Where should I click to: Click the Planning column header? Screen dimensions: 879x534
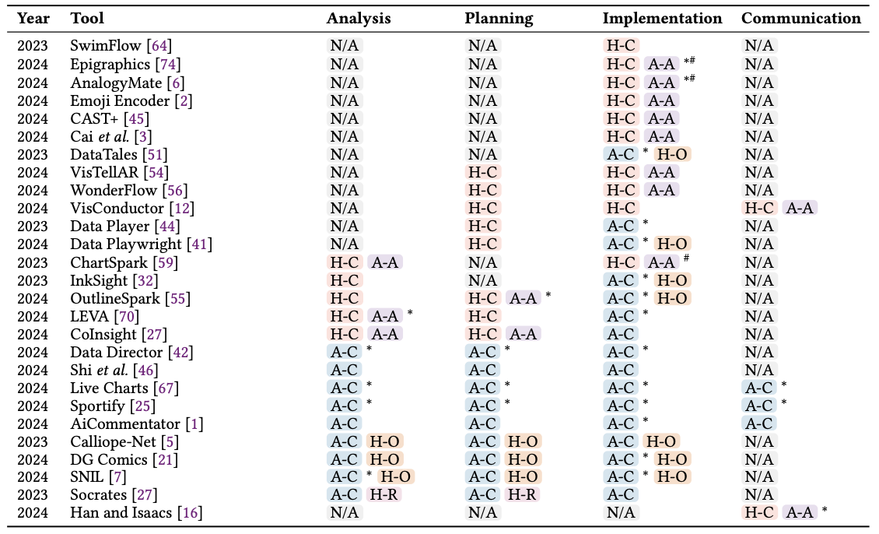(499, 19)
